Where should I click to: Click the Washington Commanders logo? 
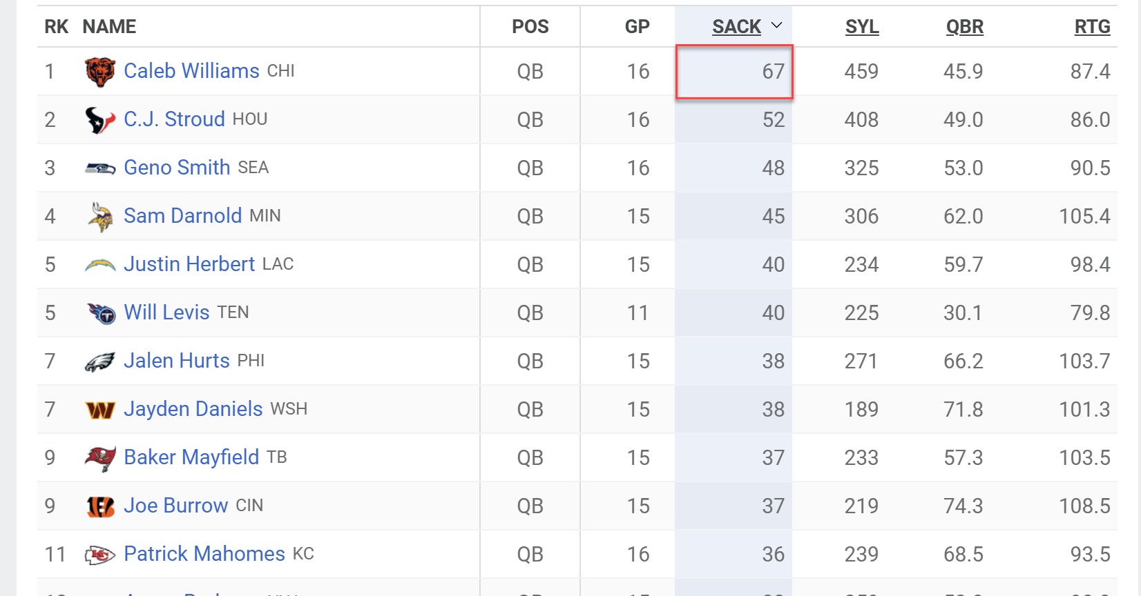100,410
